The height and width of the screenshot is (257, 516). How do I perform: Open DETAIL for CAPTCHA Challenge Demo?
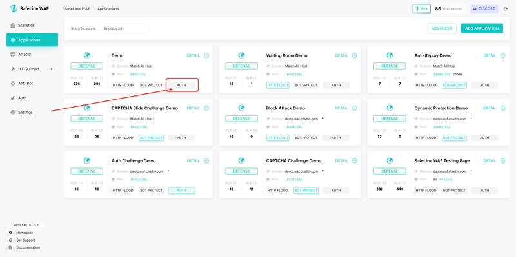pyautogui.click(x=341, y=161)
